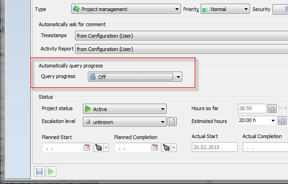Click the plug icon beside Planned Start
The image size is (288, 184).
(99, 147)
